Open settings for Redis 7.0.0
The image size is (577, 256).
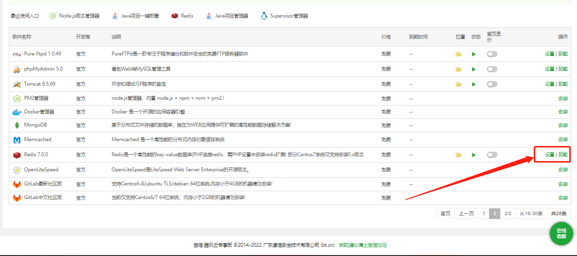point(549,155)
